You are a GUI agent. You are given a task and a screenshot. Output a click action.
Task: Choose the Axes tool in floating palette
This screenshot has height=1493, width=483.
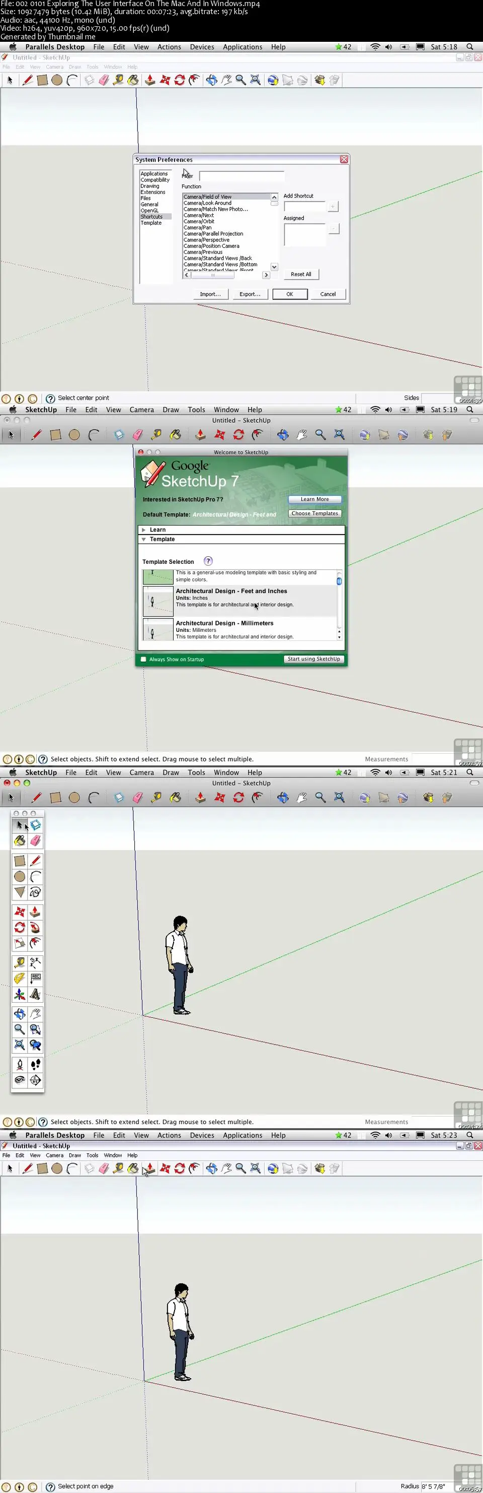click(20, 995)
